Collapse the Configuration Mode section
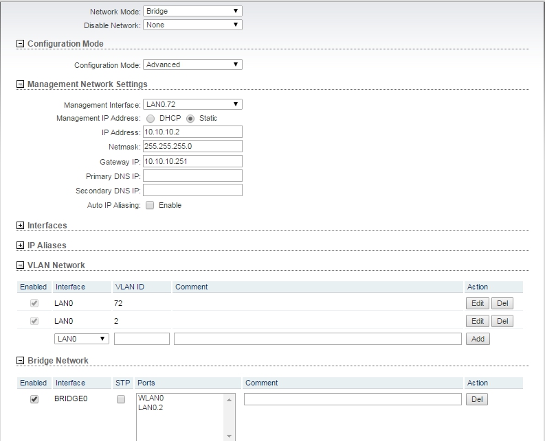 20,44
